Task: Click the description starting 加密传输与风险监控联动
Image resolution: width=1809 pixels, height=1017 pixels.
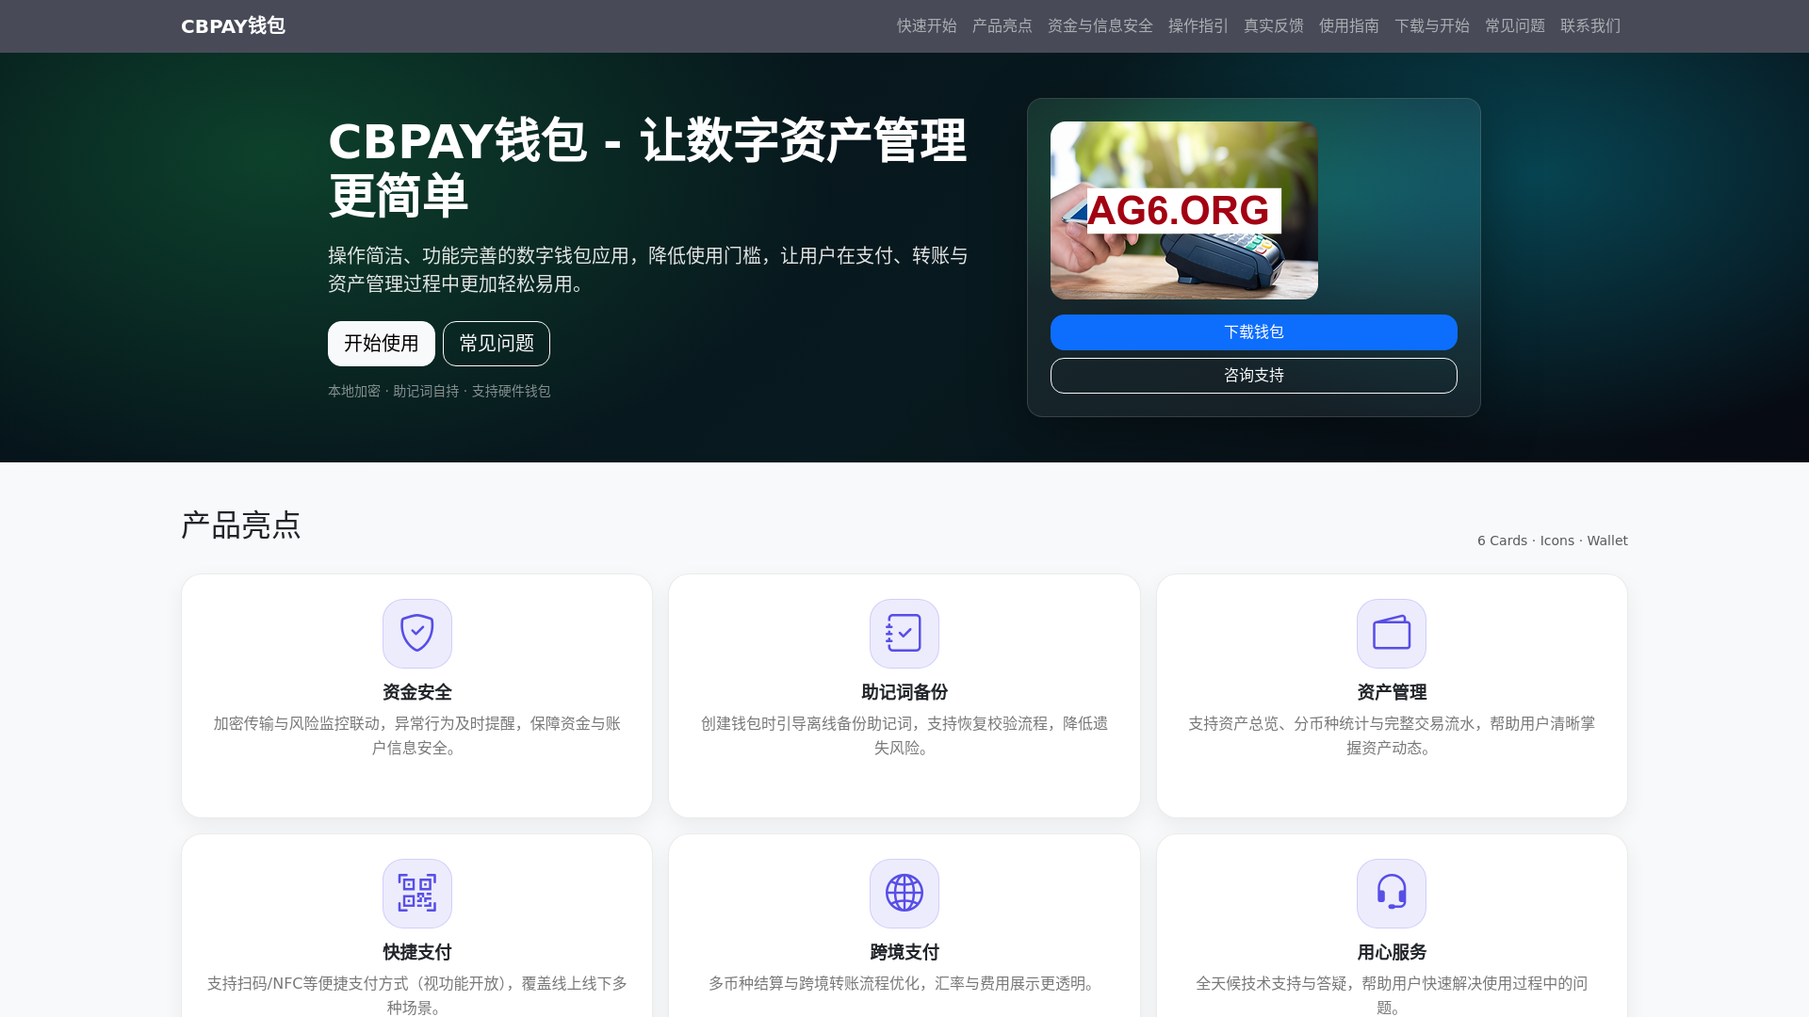Action: 417,735
